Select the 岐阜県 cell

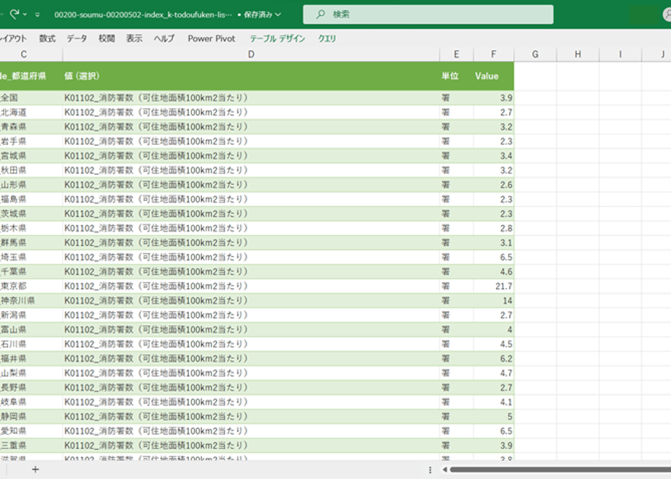click(x=31, y=402)
